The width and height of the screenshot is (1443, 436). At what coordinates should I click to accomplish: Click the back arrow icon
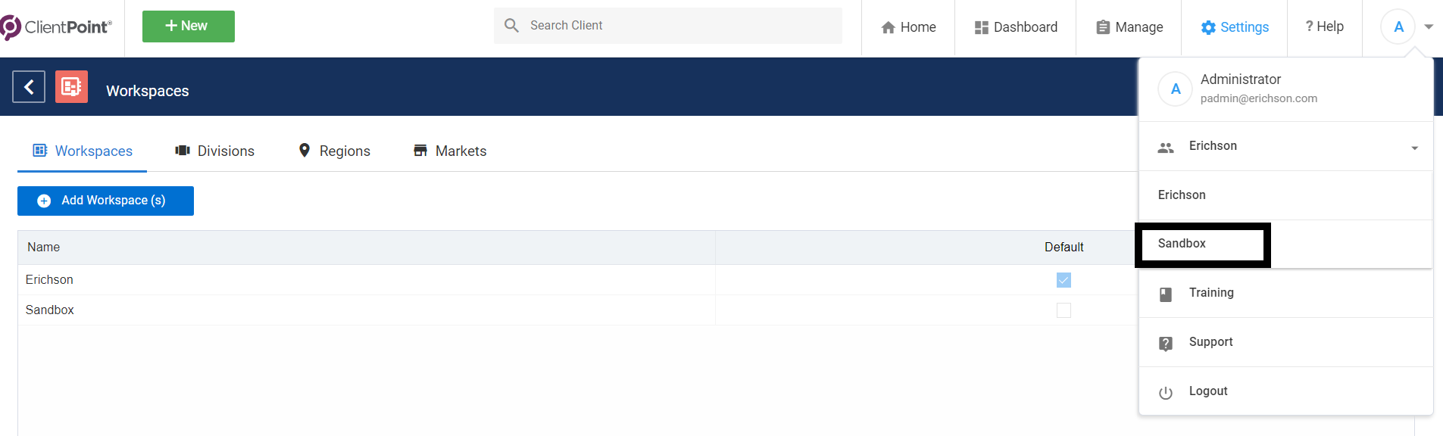pyautogui.click(x=29, y=87)
